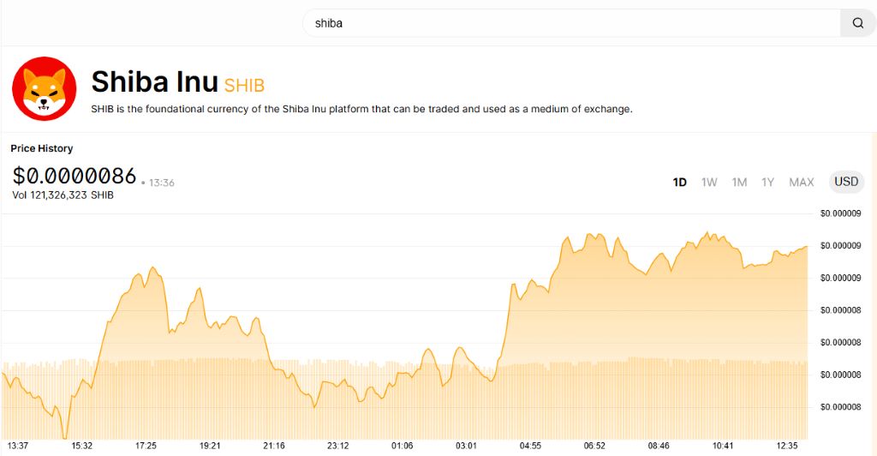Click the Vol 121,326,323 SHIB text
Viewport: 877px width, 456px height.
point(63,195)
